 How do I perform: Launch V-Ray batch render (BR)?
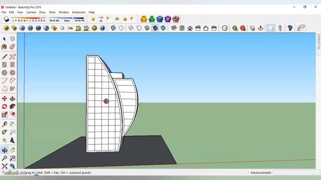tap(38, 28)
